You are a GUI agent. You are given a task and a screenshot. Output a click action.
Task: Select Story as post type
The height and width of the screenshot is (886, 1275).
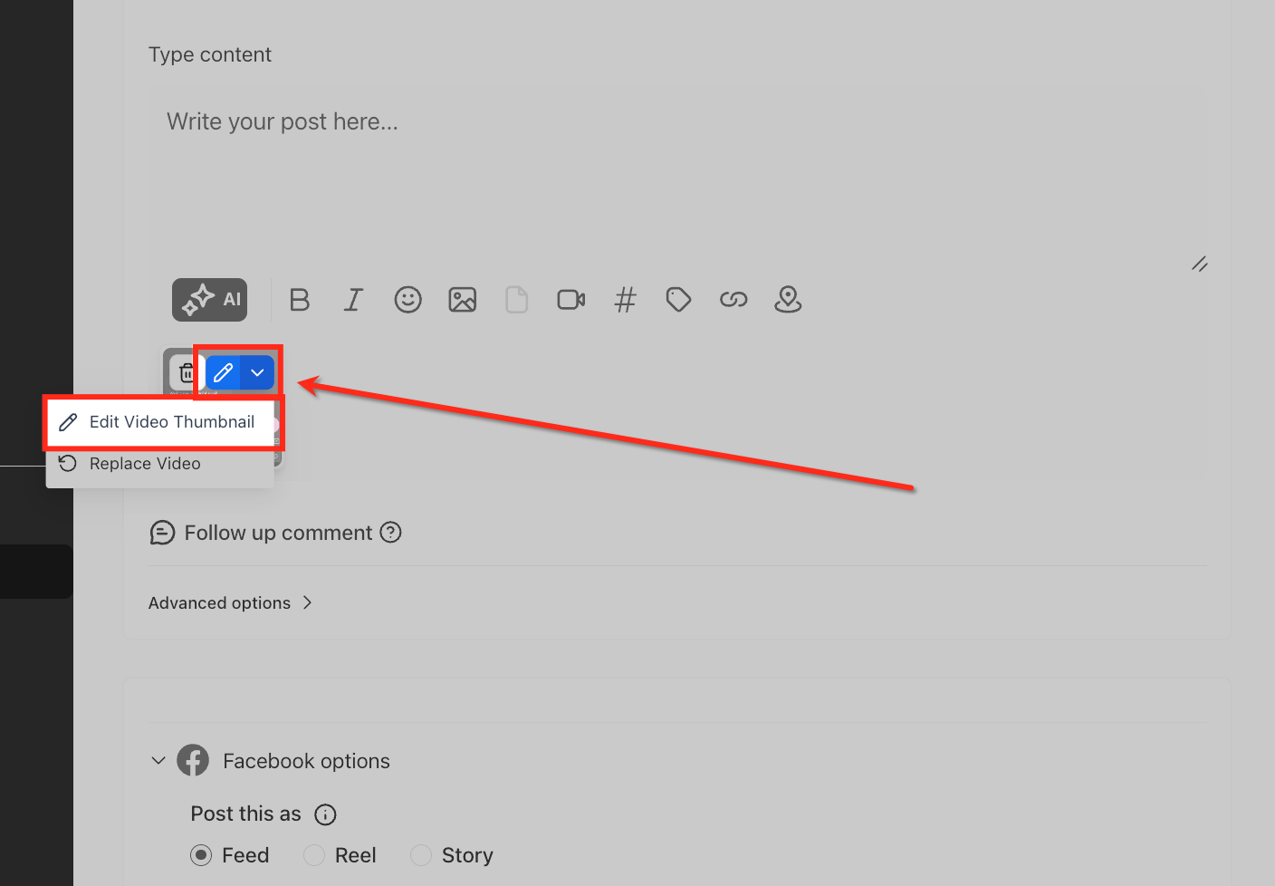[x=420, y=854]
